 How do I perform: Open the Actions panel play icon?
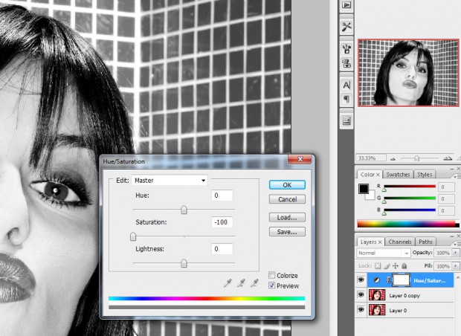coord(346,5)
